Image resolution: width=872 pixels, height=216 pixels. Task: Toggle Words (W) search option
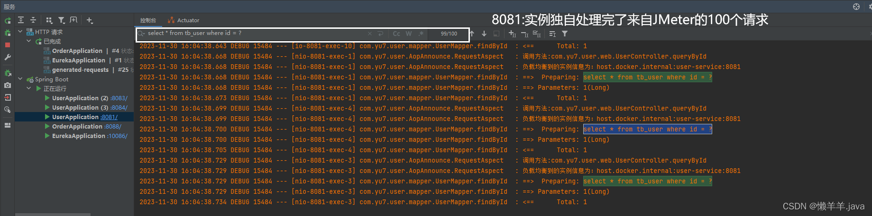tap(409, 34)
